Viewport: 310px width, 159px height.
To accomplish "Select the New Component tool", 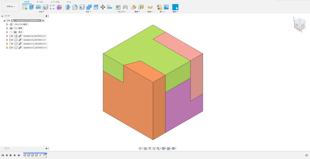I will [119, 7].
